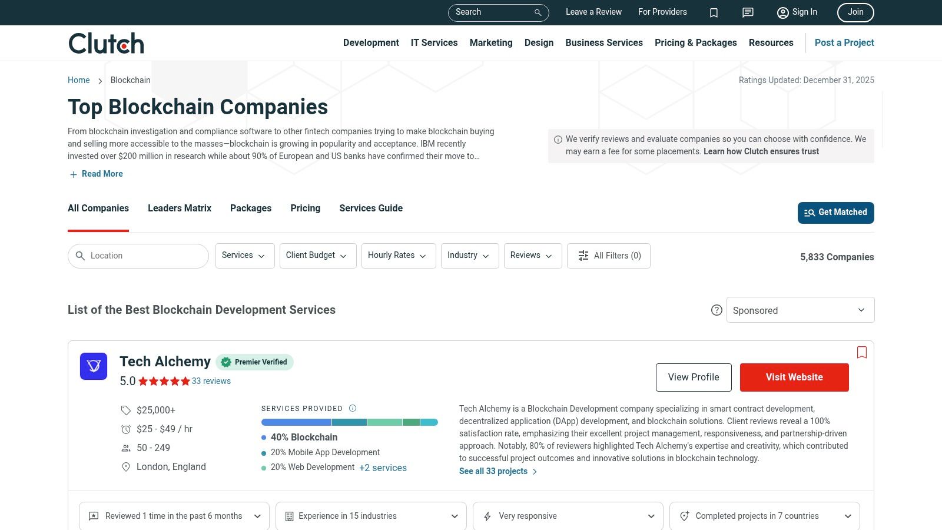Click the Services Provided distribution bar
Image resolution: width=942 pixels, height=530 pixels.
(350, 422)
